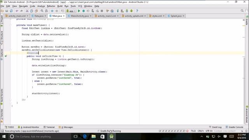Open the File menu
This screenshot has height=140, width=249.
pyautogui.click(x=2, y=6)
